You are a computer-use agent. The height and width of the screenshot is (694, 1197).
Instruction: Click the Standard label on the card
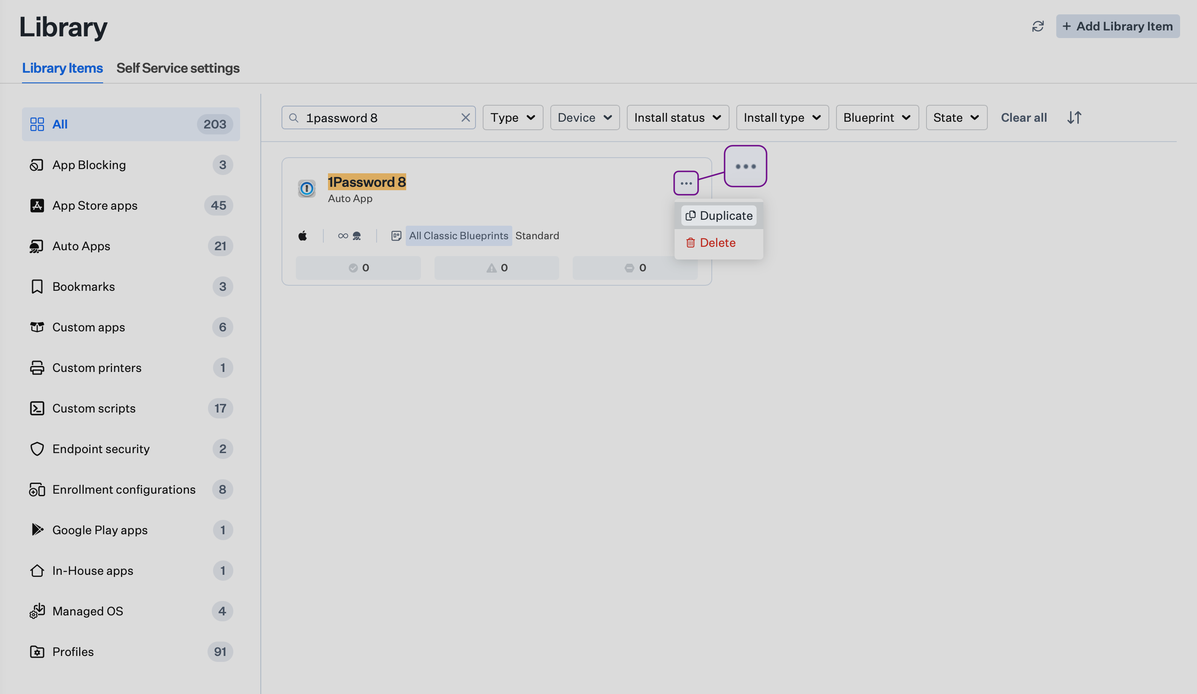click(537, 235)
